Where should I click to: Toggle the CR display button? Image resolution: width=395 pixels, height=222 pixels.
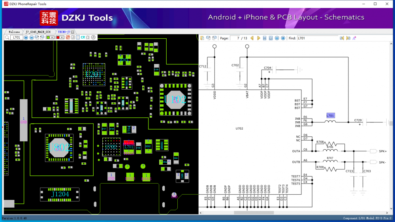[83, 38]
